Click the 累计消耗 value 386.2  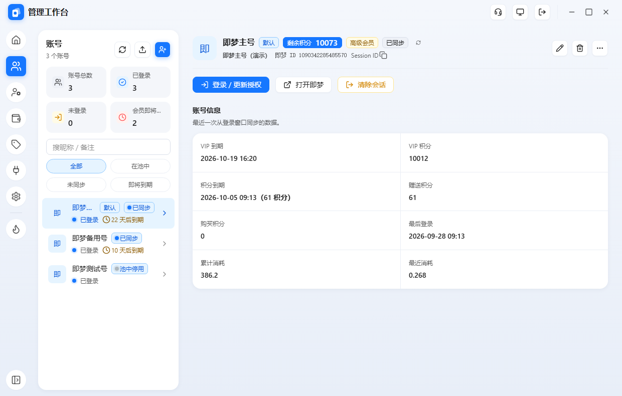coord(209,275)
